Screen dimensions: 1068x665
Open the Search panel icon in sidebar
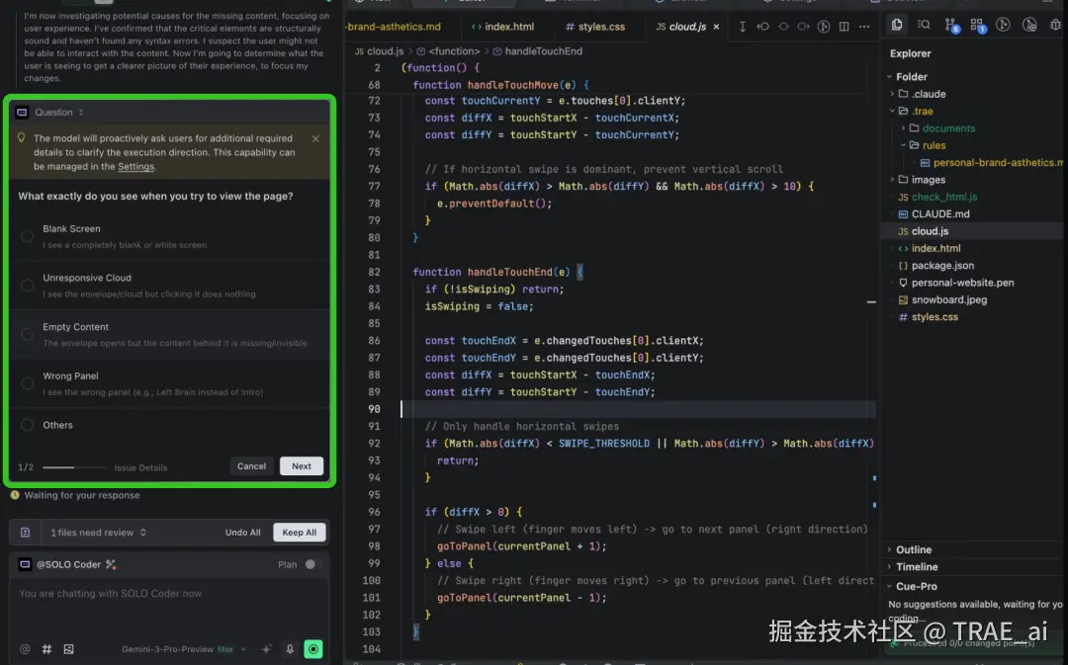tap(924, 25)
